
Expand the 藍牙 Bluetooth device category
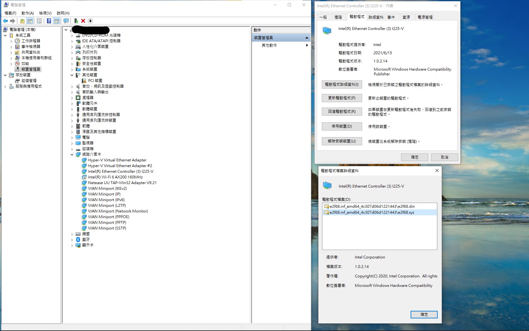click(72, 240)
